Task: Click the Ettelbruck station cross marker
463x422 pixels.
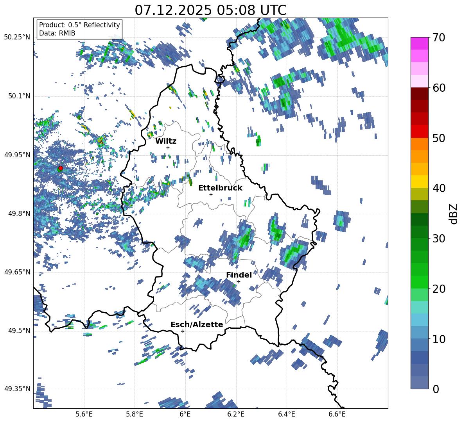Action: tap(211, 194)
